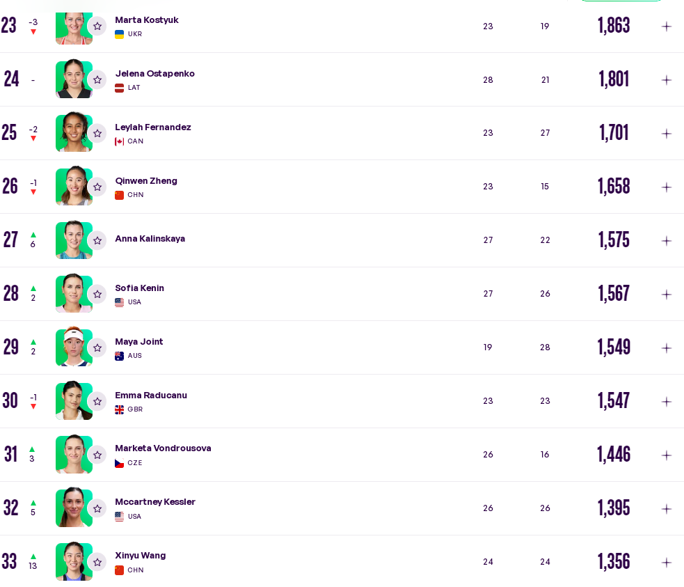Mark Maya Joint with the star icon

[97, 348]
